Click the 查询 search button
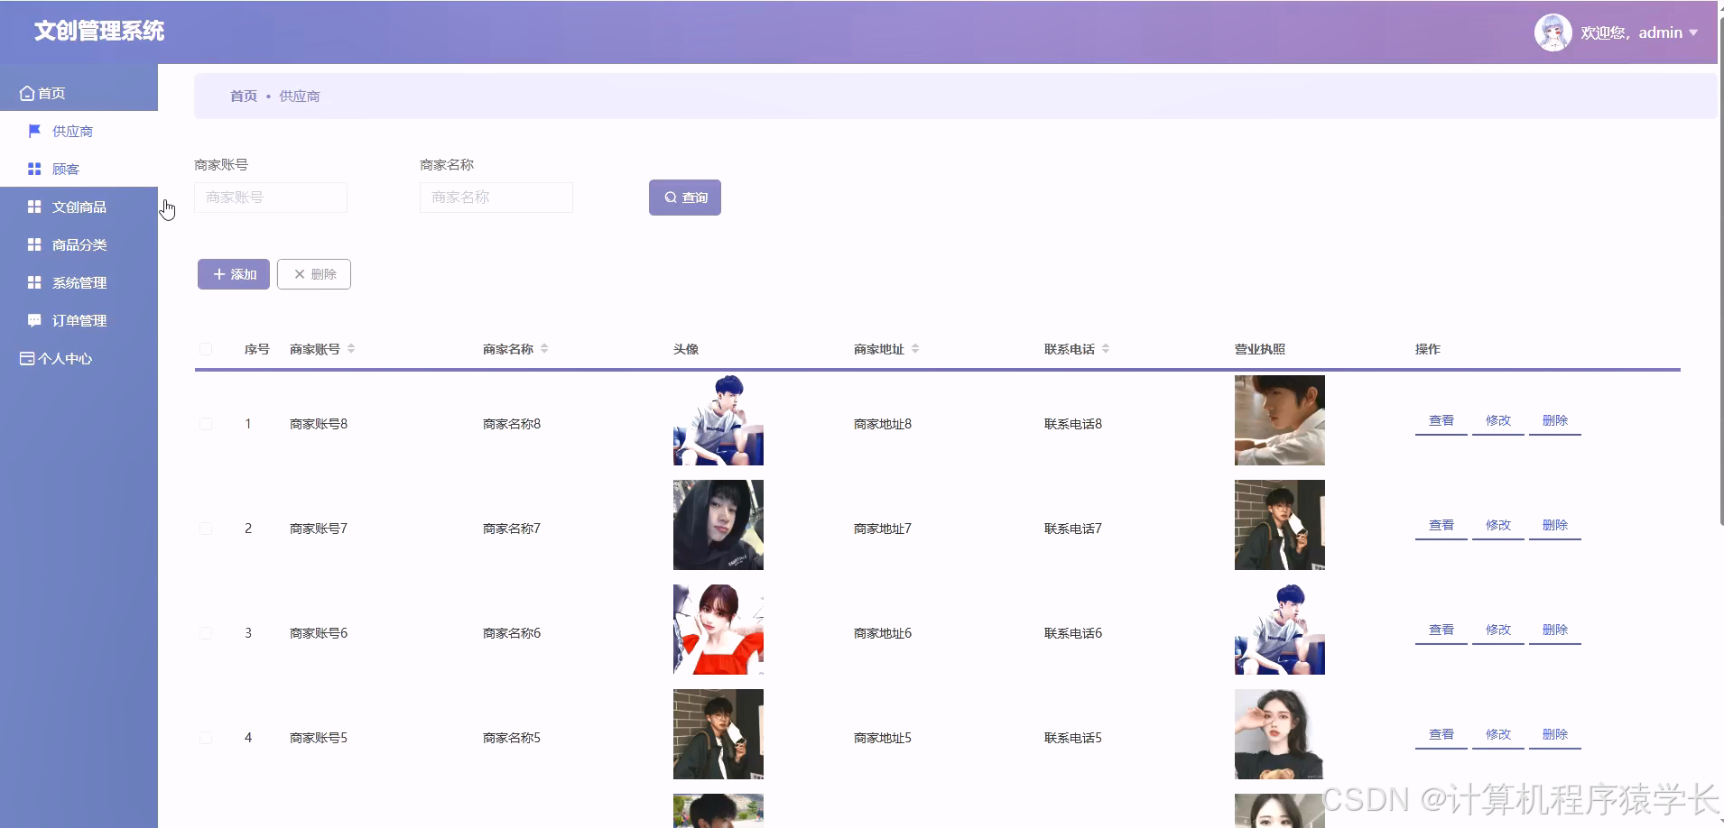 pyautogui.click(x=685, y=198)
